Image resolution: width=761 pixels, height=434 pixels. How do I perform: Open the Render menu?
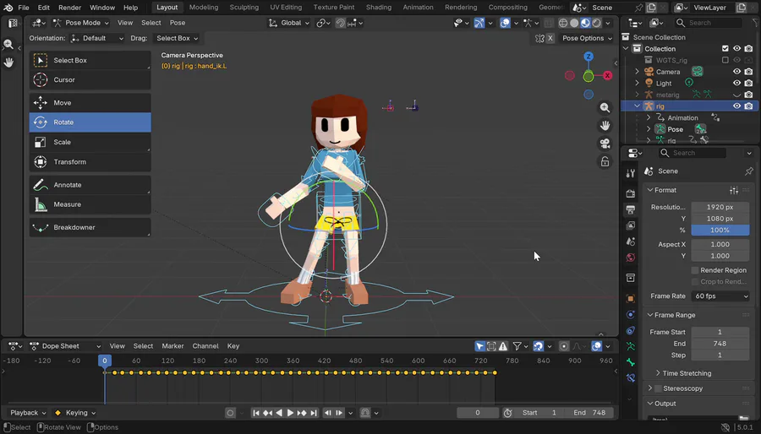click(69, 8)
